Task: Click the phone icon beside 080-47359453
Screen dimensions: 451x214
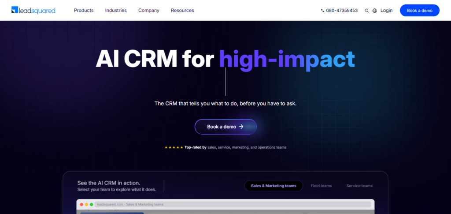Action: [x=323, y=11]
